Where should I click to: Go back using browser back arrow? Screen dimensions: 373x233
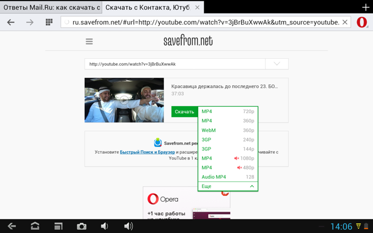click(x=11, y=22)
